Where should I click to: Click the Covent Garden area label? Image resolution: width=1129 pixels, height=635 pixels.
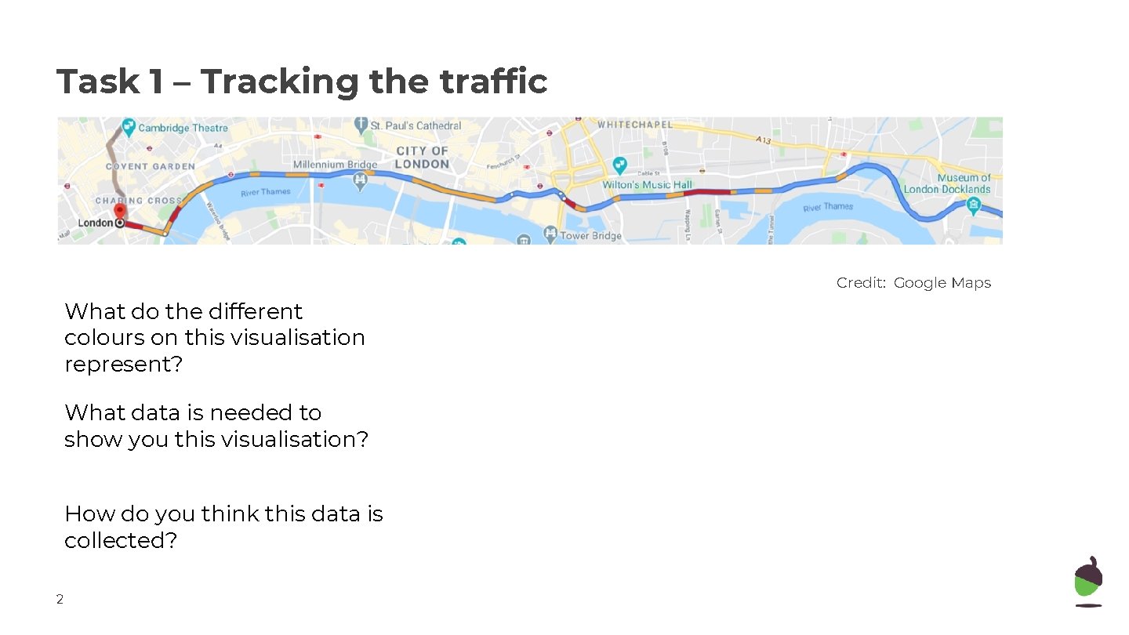point(151,166)
